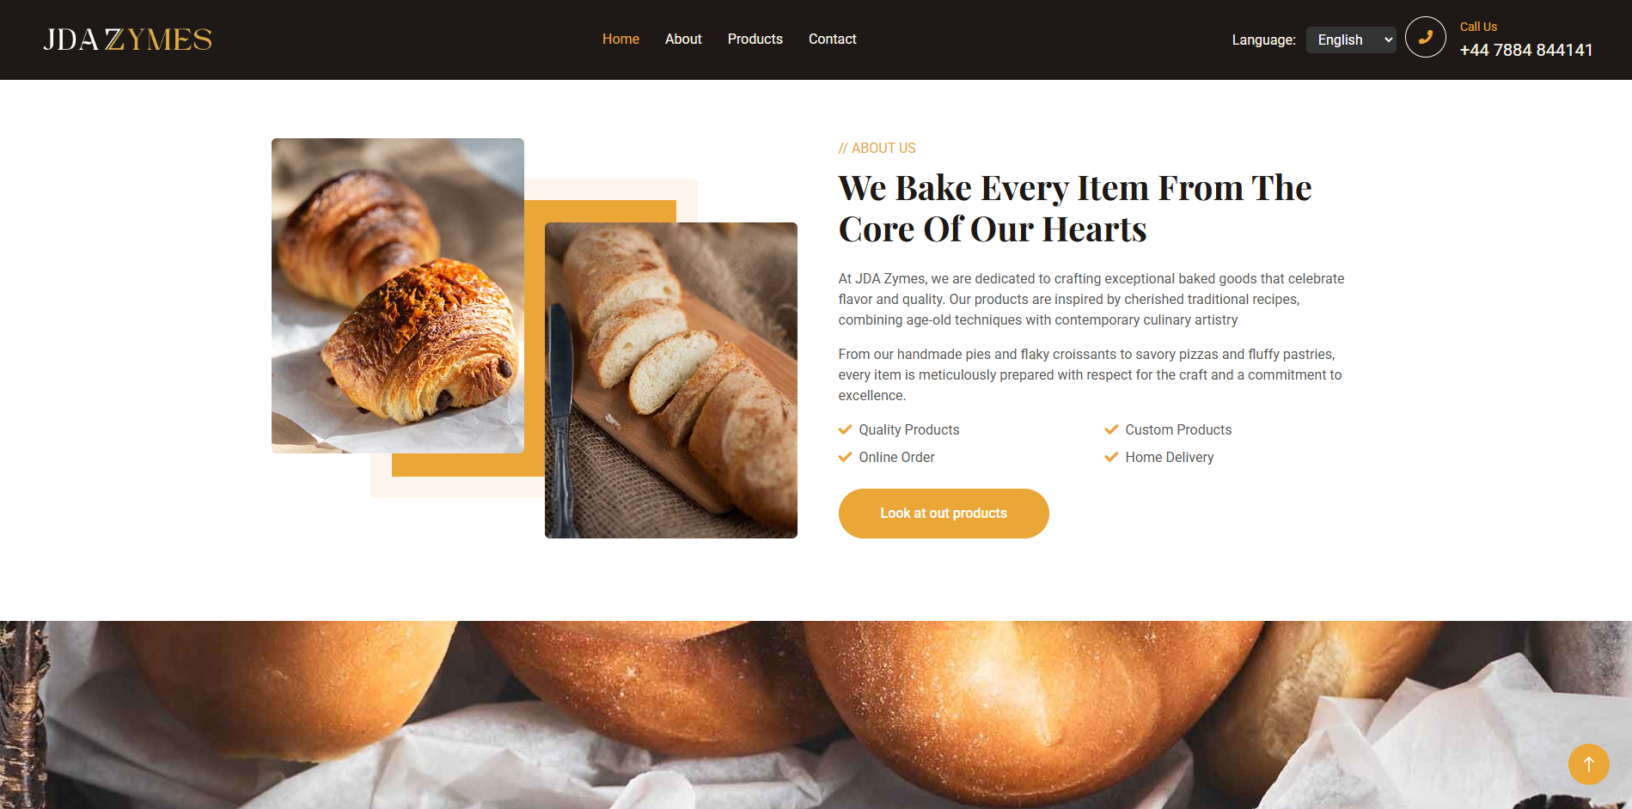1632x809 pixels.
Task: Click the sliced baguette photo
Action: coord(671,380)
